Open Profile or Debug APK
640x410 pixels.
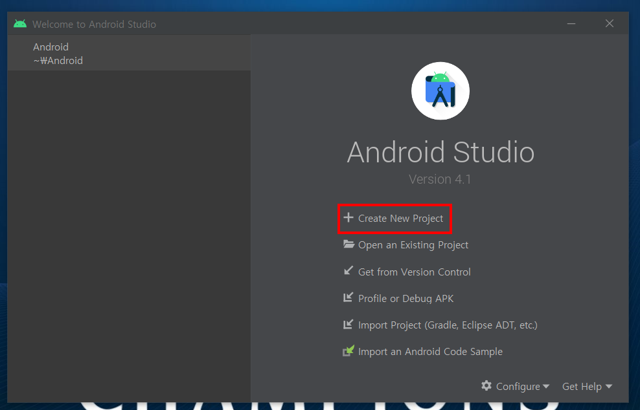(x=406, y=298)
